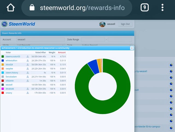Click the person icon beside swaylee

click(x=28, y=69)
